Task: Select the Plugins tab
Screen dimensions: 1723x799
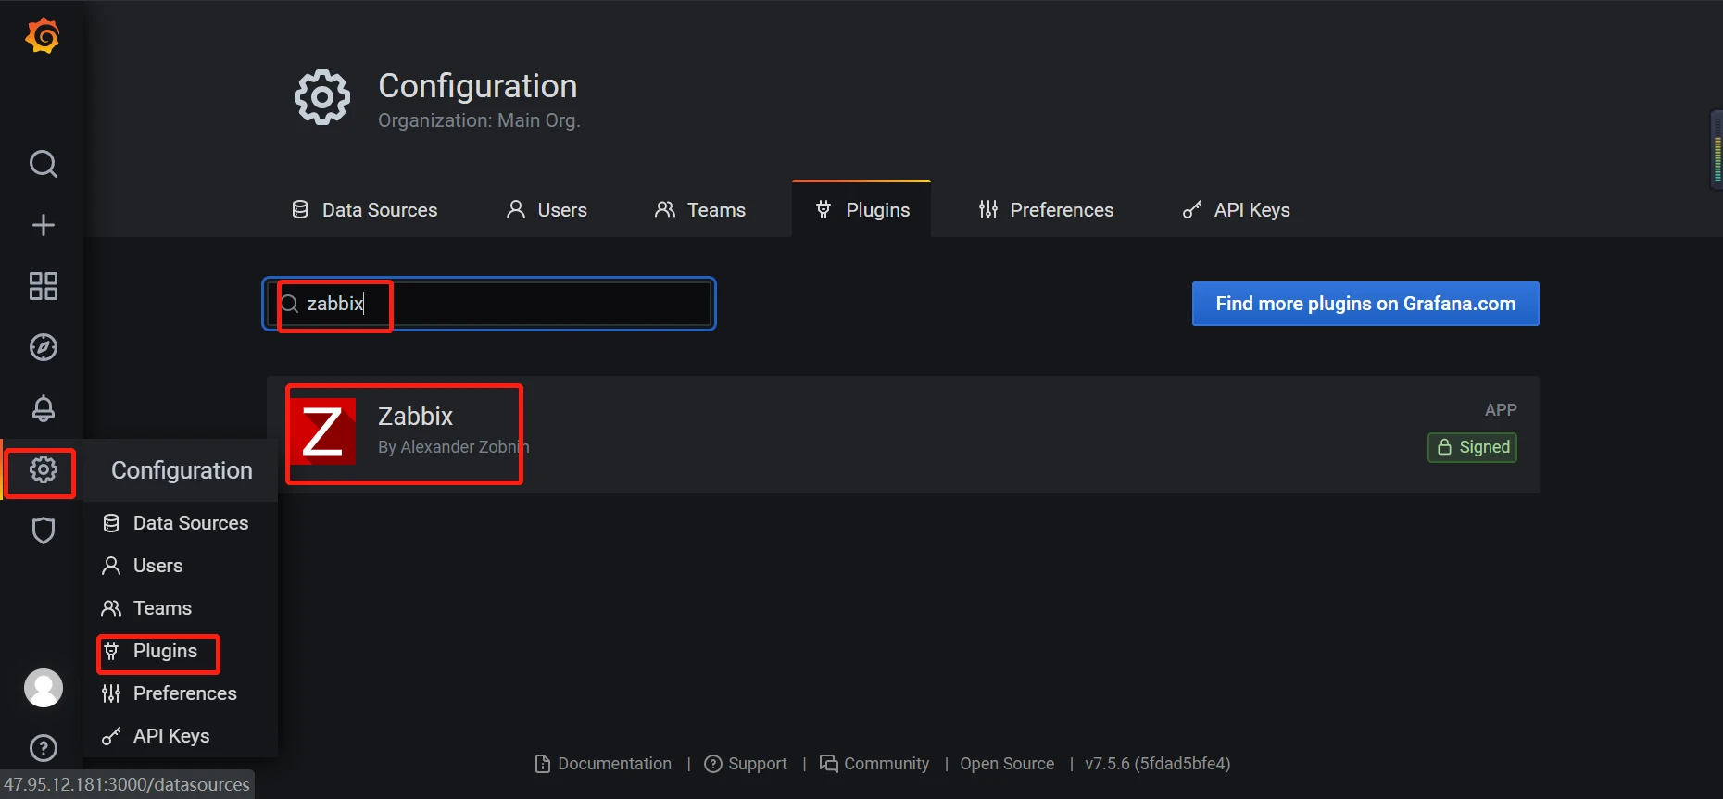Action: [861, 210]
